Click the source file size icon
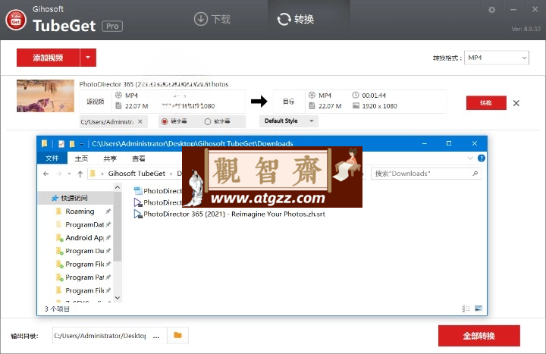The height and width of the screenshot is (354, 546). (118, 106)
